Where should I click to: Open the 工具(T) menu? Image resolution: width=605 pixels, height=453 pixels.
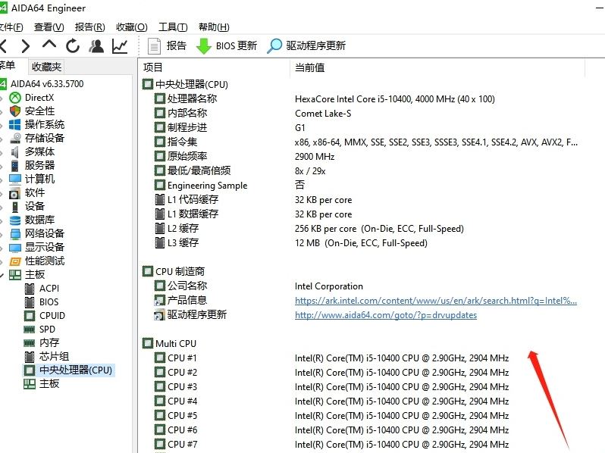(173, 27)
